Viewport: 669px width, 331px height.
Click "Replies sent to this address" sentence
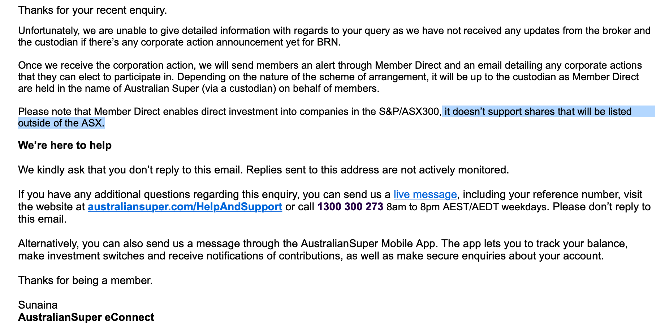pyautogui.click(x=377, y=170)
